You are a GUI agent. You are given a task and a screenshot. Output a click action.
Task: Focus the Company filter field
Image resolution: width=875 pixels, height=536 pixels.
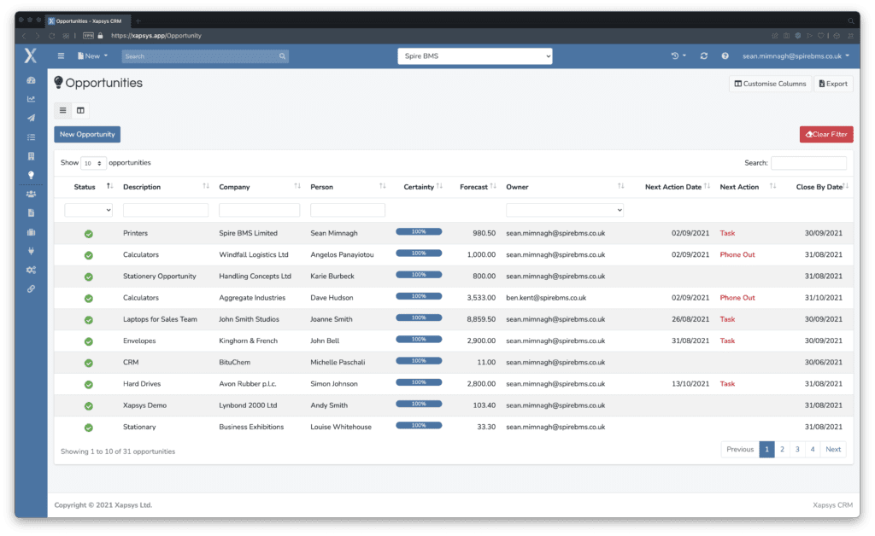pos(260,210)
